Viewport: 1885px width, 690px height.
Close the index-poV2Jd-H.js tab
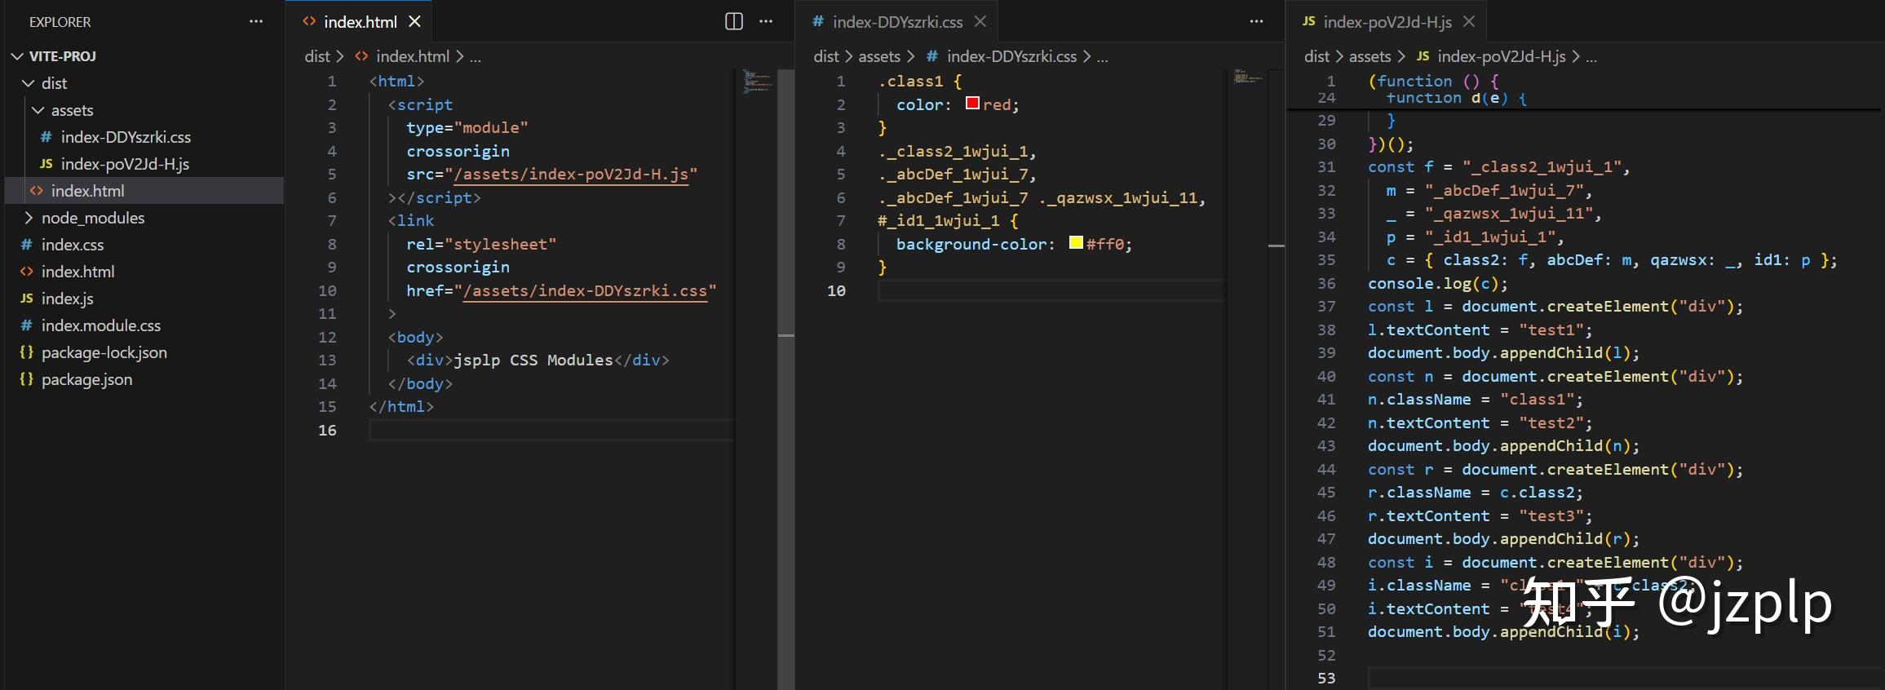coord(1469,22)
